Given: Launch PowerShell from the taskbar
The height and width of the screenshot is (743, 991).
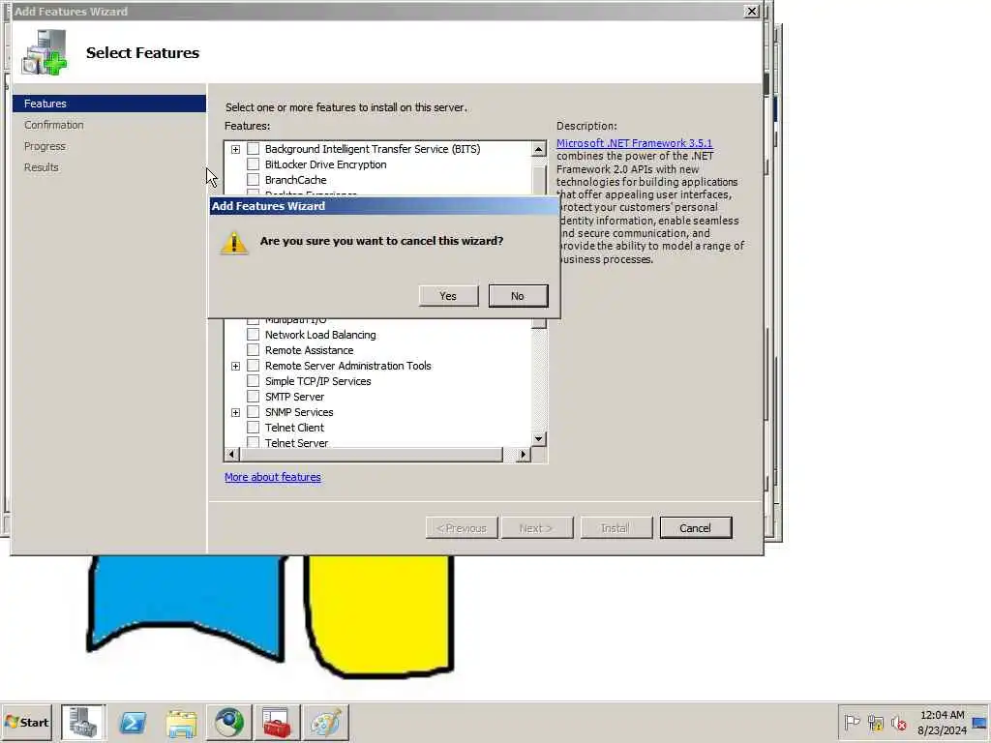Looking at the screenshot, I should (x=133, y=722).
